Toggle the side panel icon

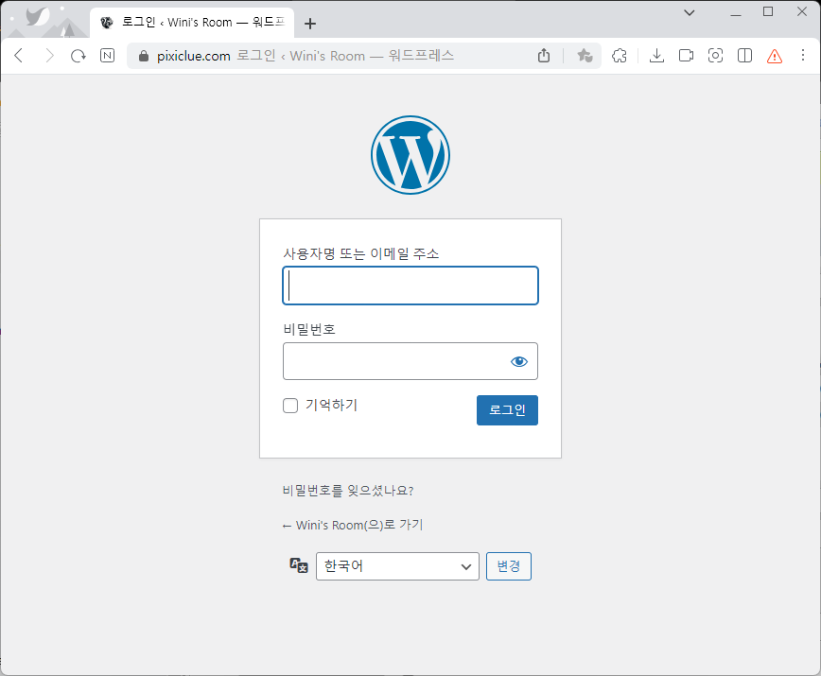tap(744, 56)
